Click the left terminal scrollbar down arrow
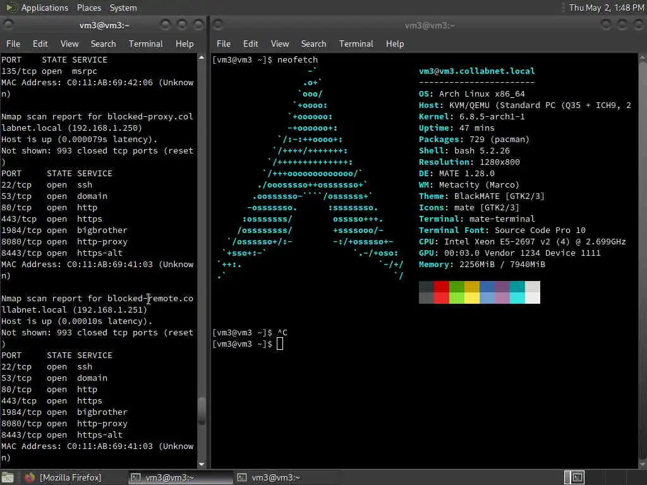This screenshot has height=485, width=647. pyautogui.click(x=202, y=464)
